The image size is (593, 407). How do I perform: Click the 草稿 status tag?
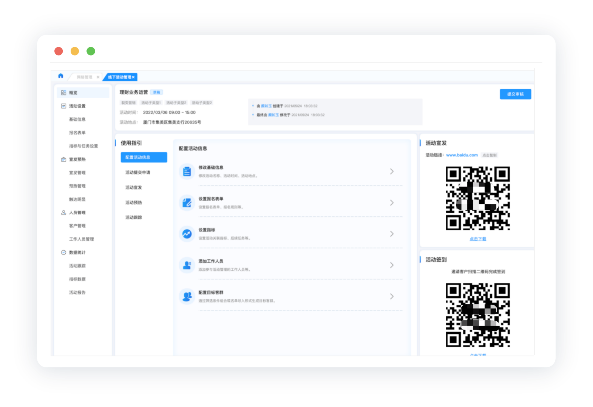click(x=156, y=92)
